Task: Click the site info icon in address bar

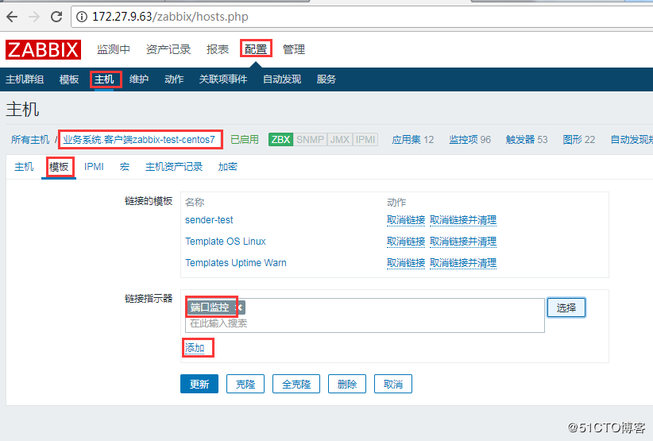Action: pyautogui.click(x=82, y=17)
